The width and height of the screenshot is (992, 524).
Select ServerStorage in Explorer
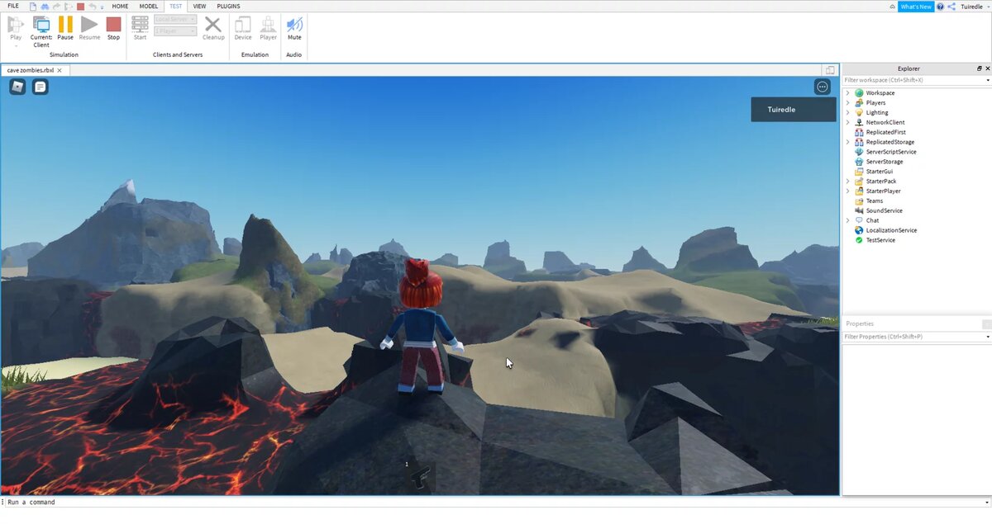click(x=885, y=162)
